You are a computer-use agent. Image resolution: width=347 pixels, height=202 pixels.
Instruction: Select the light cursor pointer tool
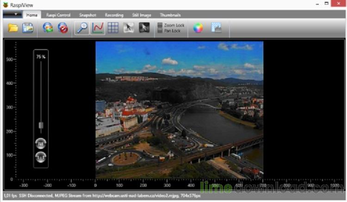(129, 28)
